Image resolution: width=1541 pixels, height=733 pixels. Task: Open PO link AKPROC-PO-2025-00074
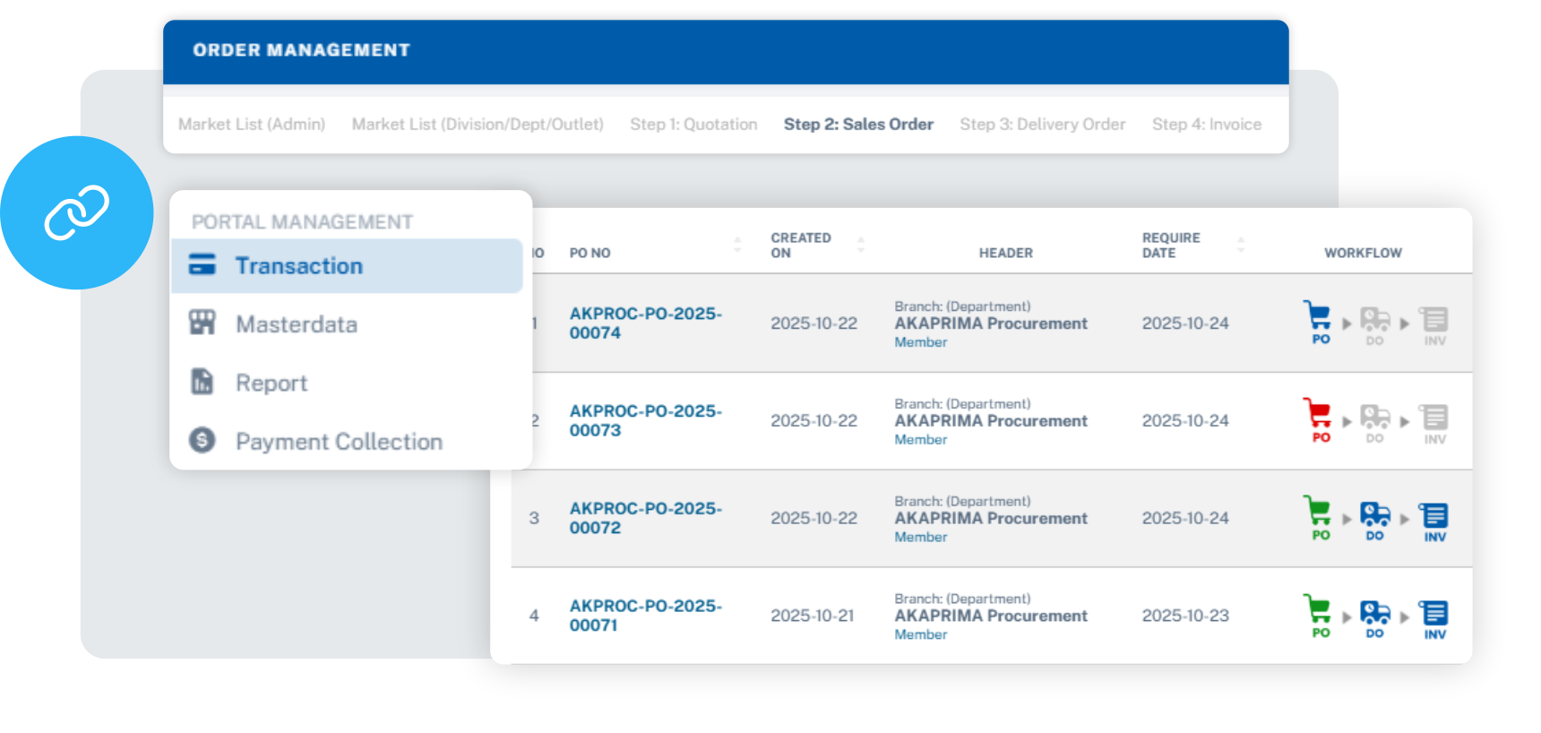tap(645, 323)
